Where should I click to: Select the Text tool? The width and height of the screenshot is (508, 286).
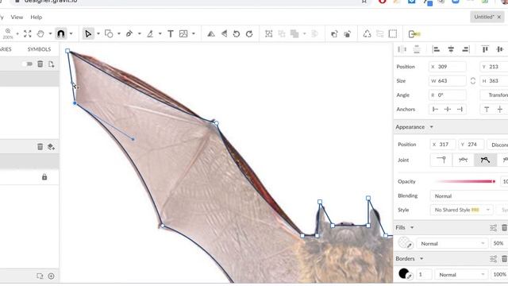(x=171, y=33)
